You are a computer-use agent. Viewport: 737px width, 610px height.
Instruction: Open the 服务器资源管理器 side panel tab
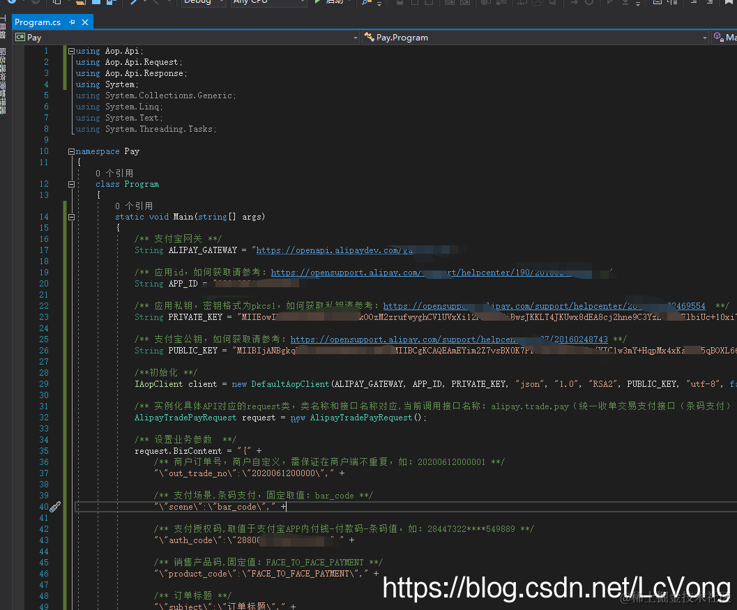[3, 80]
